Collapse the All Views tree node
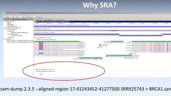Image resolution: width=171 pixels, height=96 pixels. 4,39
